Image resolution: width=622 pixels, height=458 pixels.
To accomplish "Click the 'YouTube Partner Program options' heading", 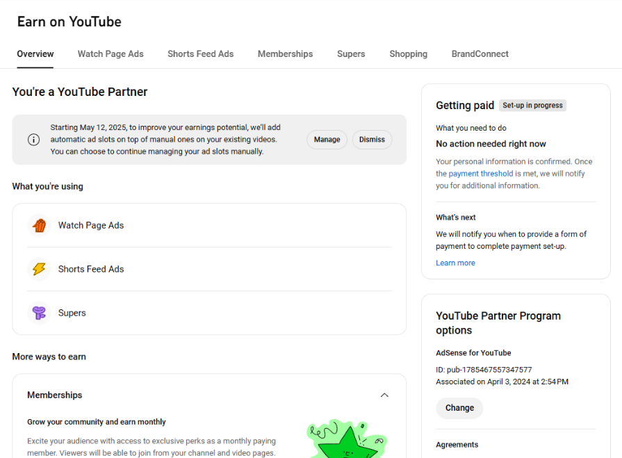I will pos(498,323).
